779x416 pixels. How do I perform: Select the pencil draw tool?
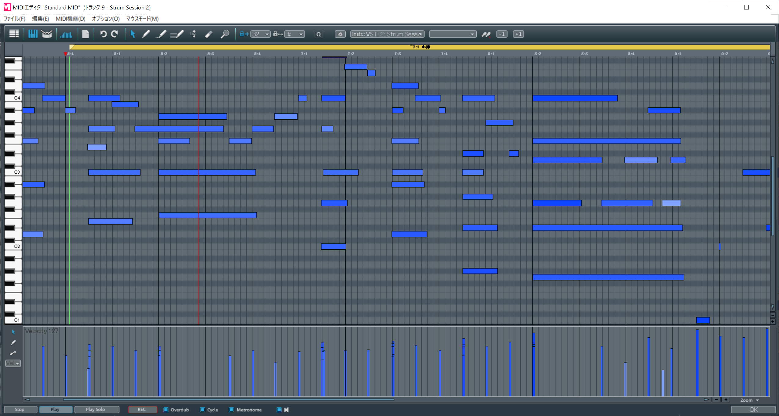click(146, 34)
